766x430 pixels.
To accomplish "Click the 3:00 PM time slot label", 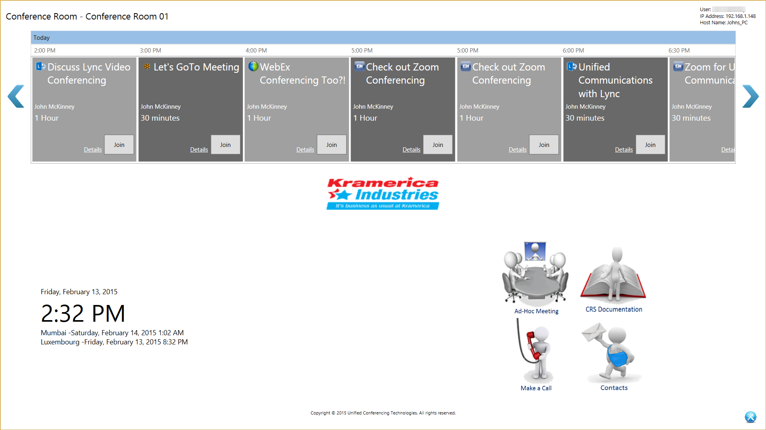I will tap(150, 51).
